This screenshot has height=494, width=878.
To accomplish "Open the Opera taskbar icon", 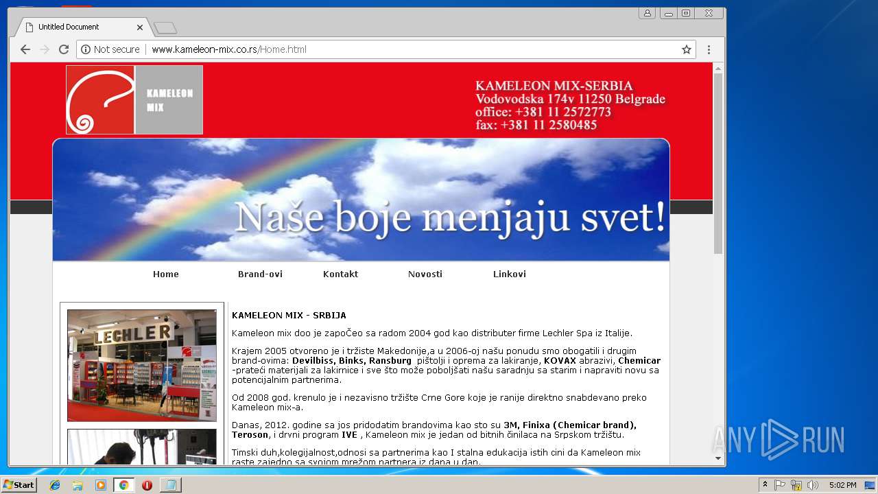I will [147, 485].
